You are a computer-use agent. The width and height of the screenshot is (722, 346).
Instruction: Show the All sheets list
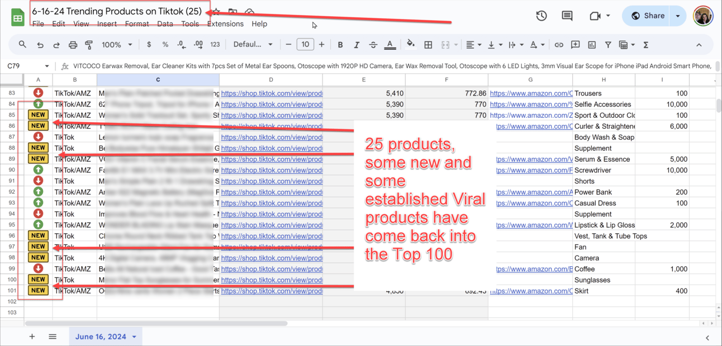53,337
